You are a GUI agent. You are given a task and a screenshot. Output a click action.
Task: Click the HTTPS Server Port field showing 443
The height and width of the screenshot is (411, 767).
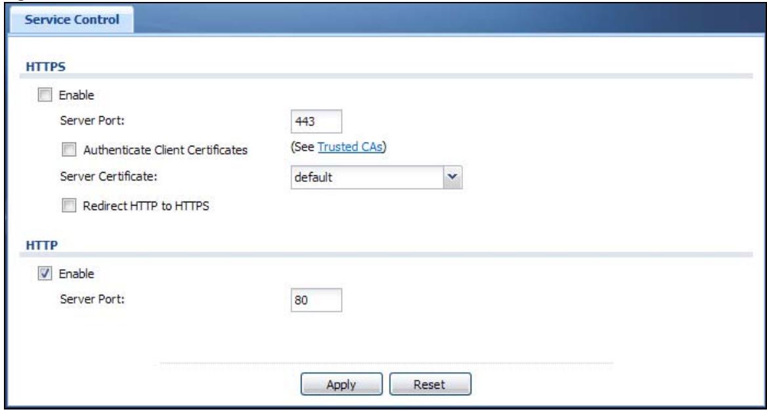pyautogui.click(x=316, y=121)
